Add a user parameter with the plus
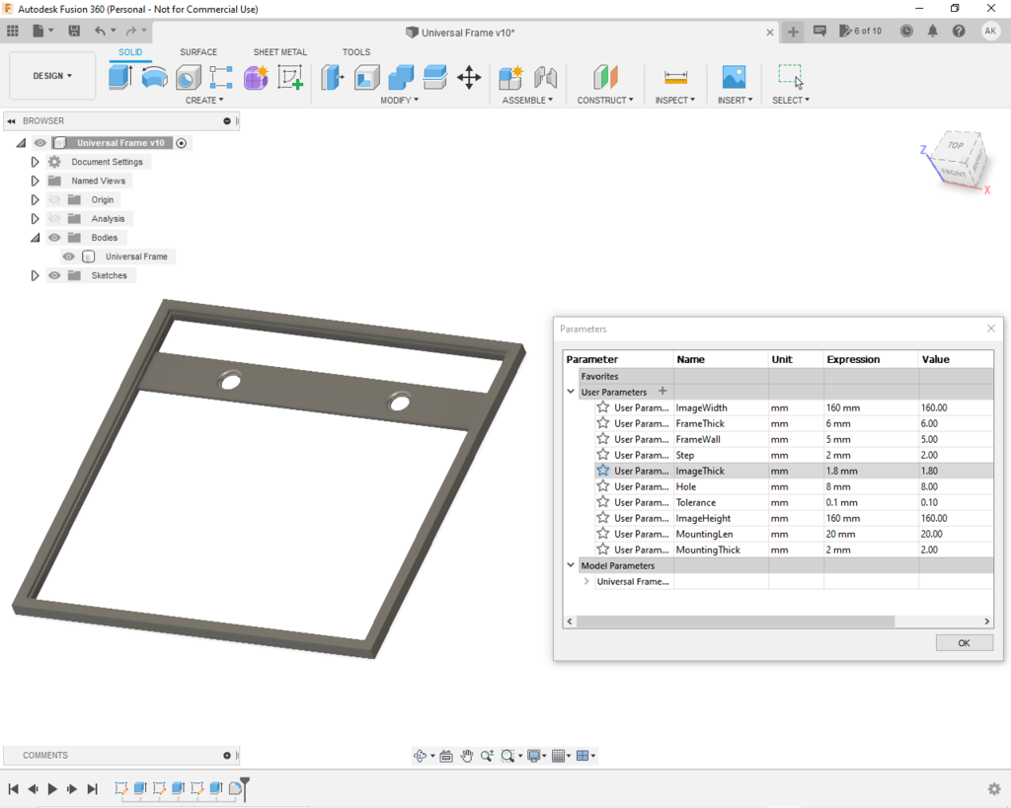1011x808 pixels. 662,392
